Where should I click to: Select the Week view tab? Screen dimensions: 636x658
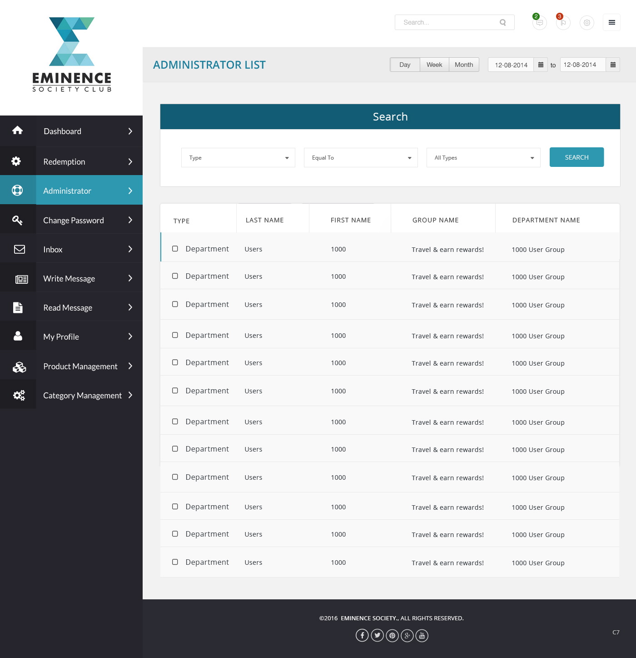click(x=434, y=65)
